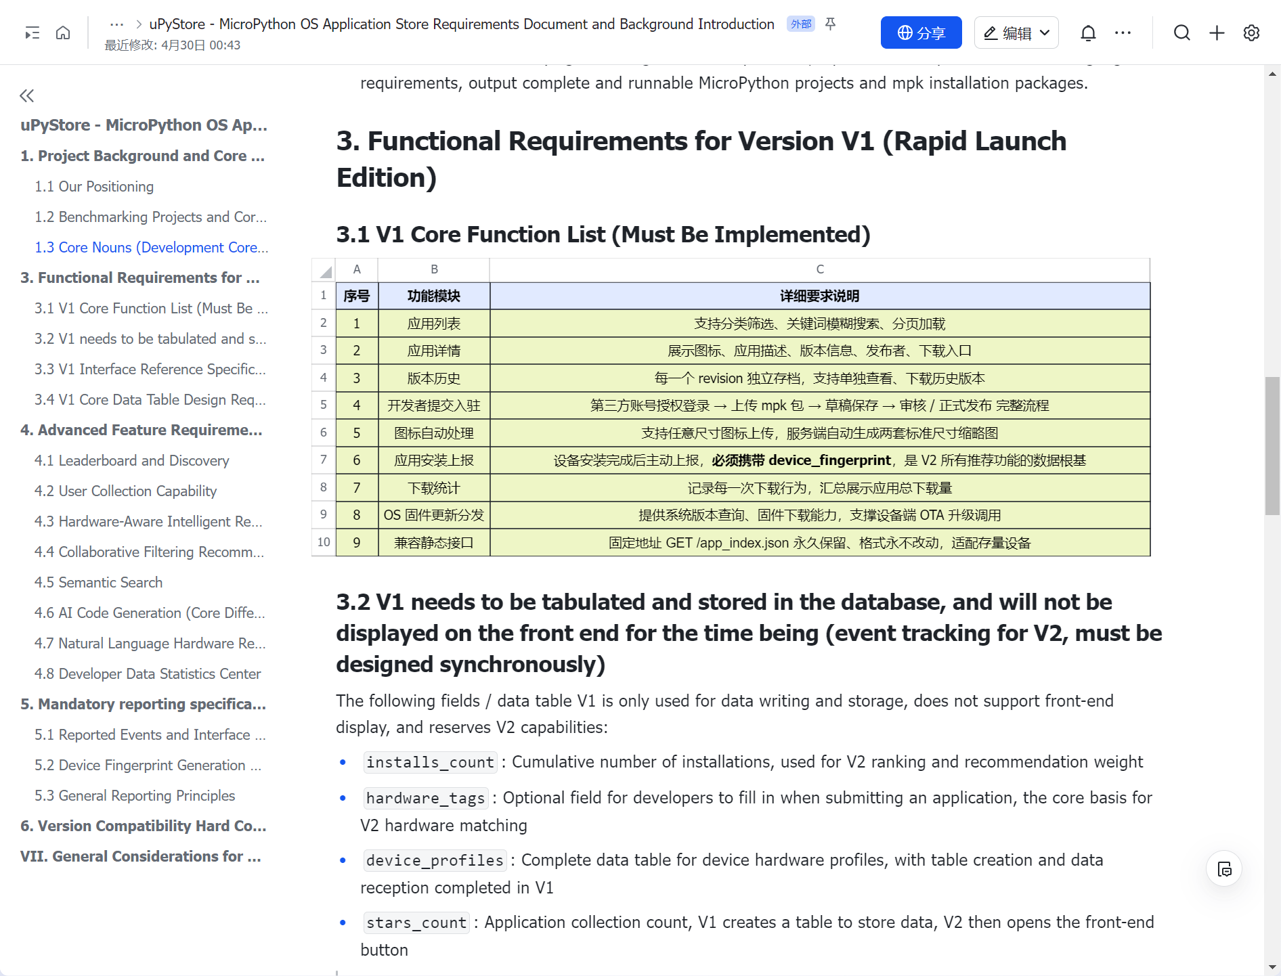1281x976 pixels.
Task: Click the external tag badge next to title
Action: 801,24
